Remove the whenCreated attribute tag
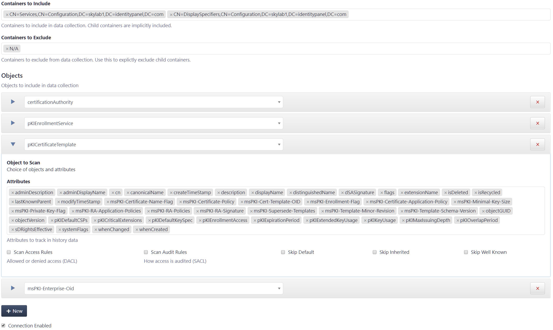Image resolution: width=553 pixels, height=330 pixels. tap(137, 229)
